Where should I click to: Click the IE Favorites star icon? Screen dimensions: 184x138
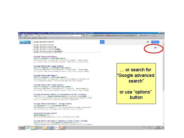[160, 36]
